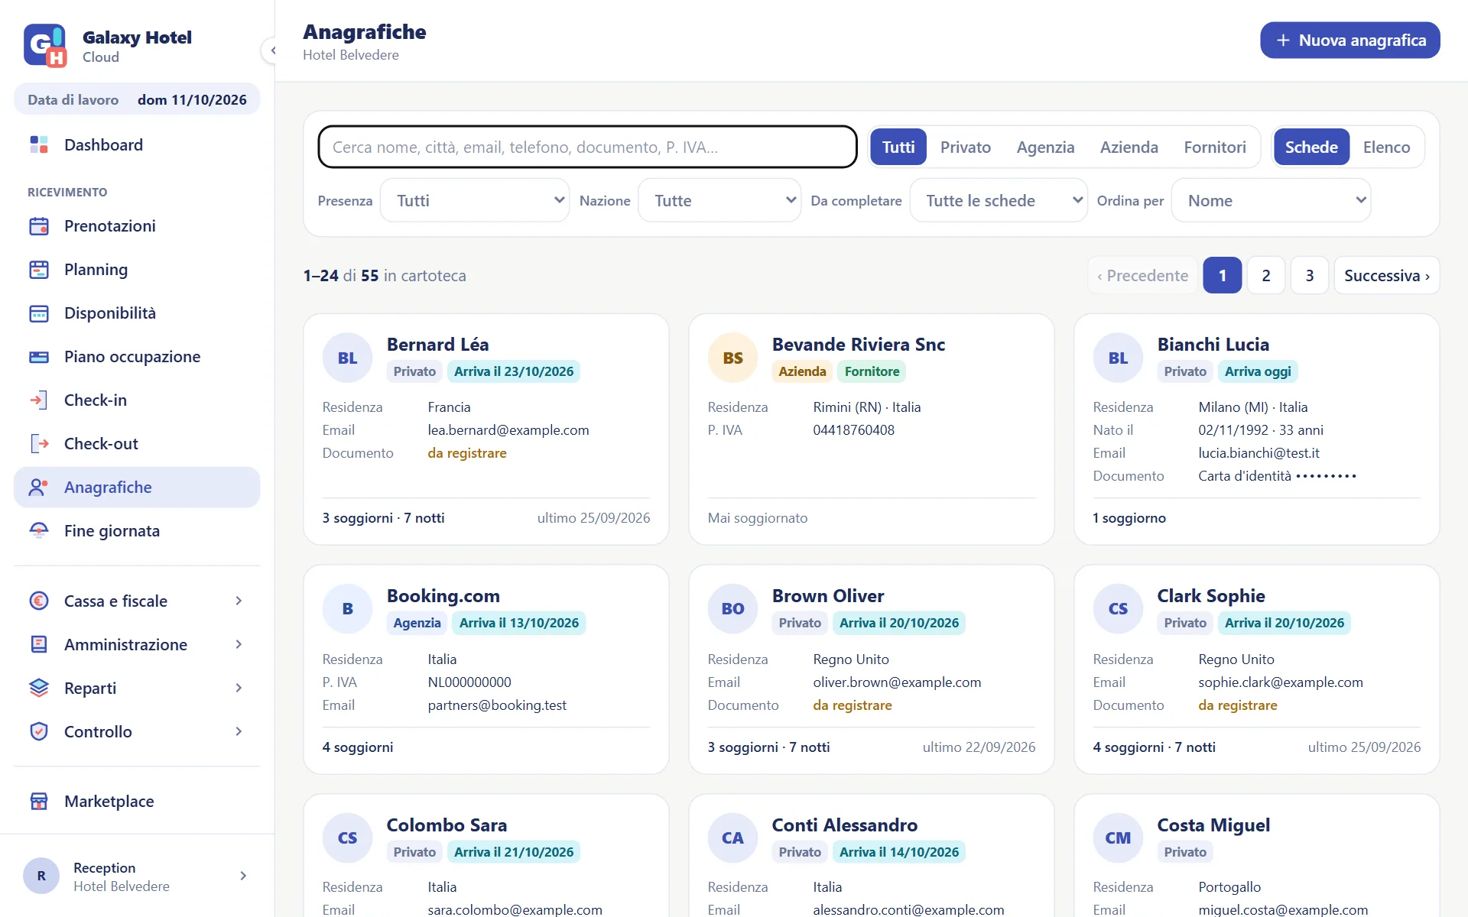The image size is (1468, 917).
Task: Click the Controllo shield icon
Action: (39, 731)
